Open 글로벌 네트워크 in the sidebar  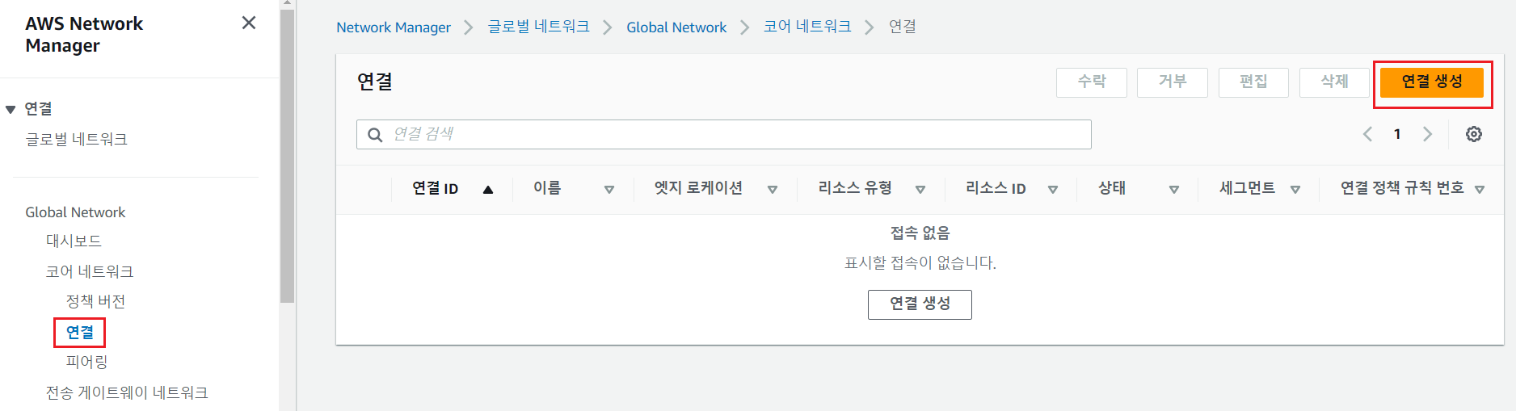[x=76, y=139]
